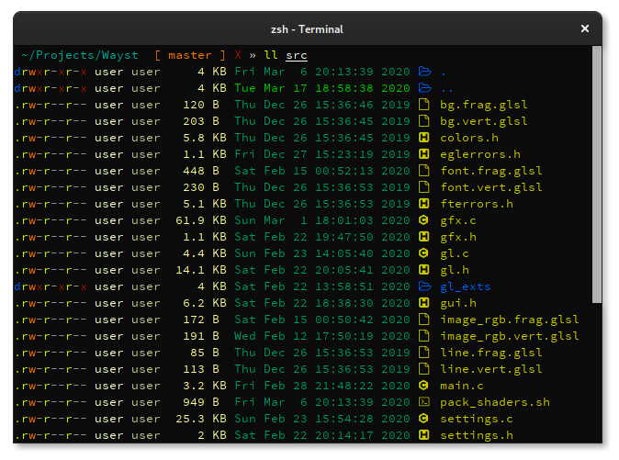Viewport: 619px width, 460px height.
Task: Click the file icon next to line.vert.glsl
Action: [424, 369]
